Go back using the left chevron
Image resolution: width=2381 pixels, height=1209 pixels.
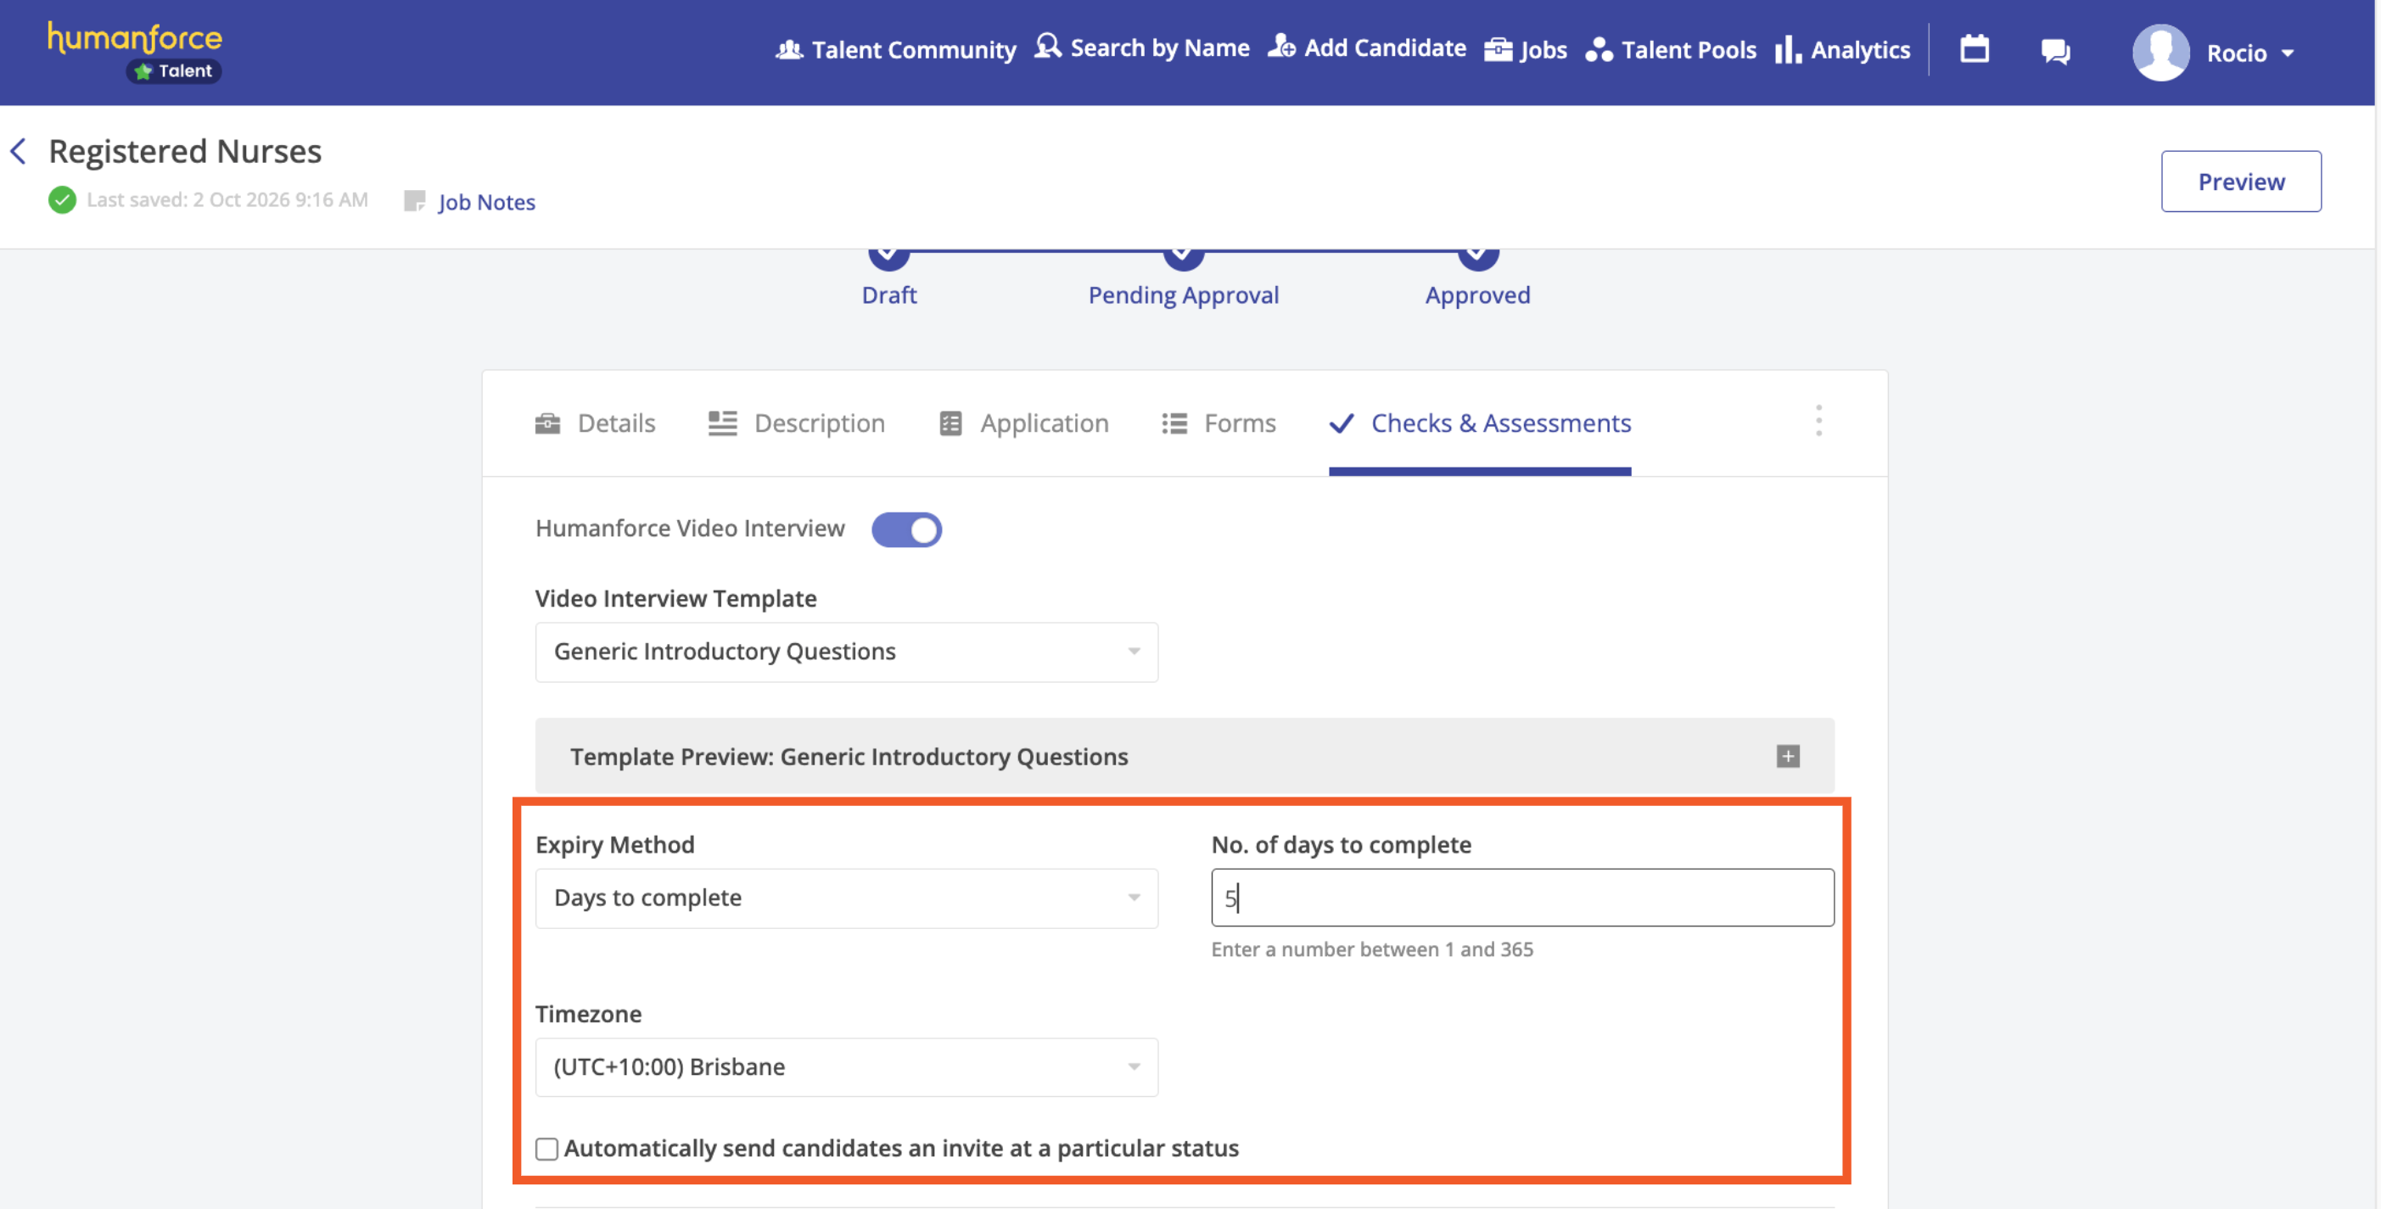[x=19, y=151]
